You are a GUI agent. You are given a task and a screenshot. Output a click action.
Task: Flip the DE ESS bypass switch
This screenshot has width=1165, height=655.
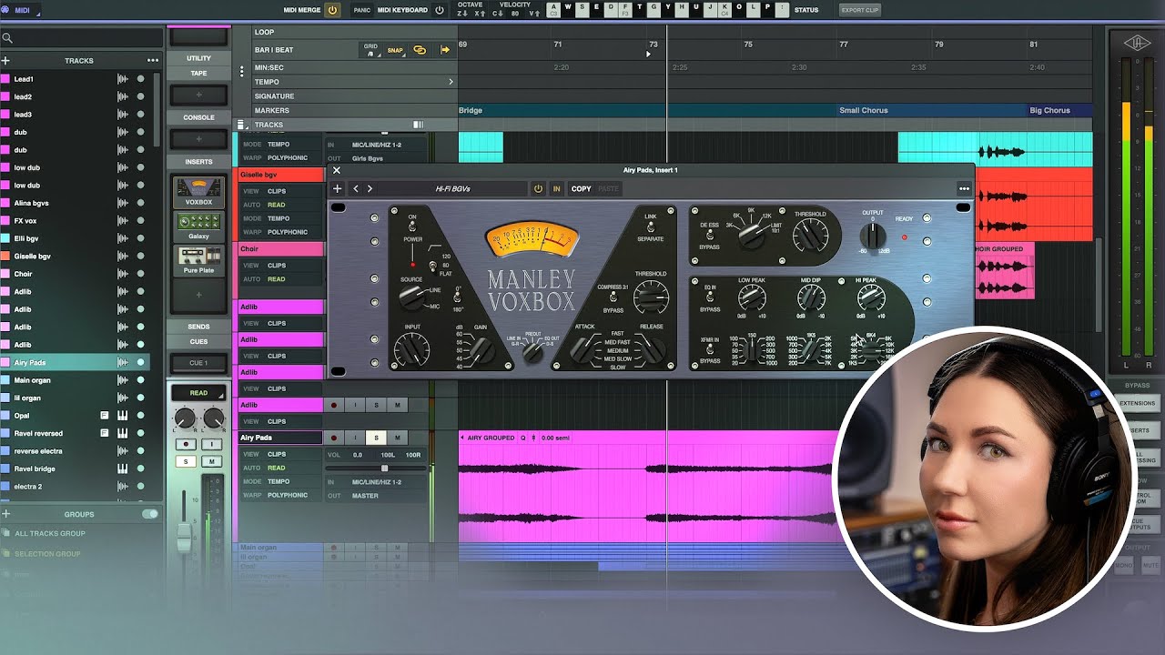tap(709, 236)
